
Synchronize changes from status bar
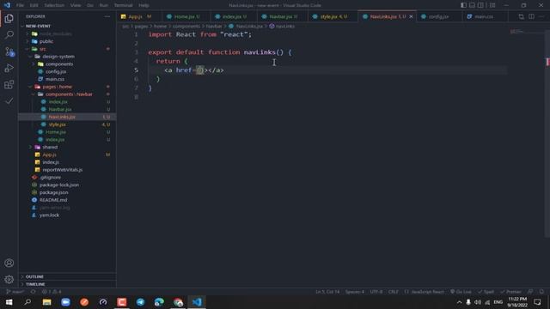pyautogui.click(x=33, y=292)
